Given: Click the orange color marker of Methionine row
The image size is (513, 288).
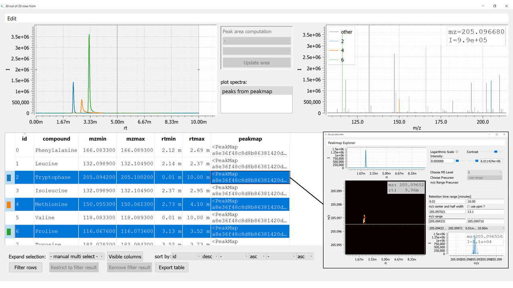Looking at the screenshot, I should (9, 205).
